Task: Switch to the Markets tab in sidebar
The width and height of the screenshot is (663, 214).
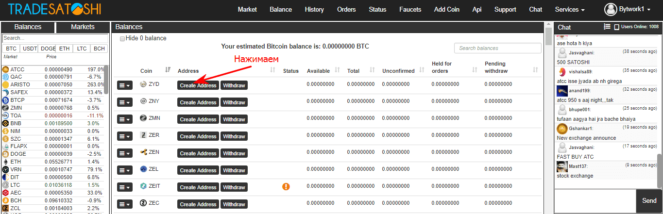Action: [83, 27]
